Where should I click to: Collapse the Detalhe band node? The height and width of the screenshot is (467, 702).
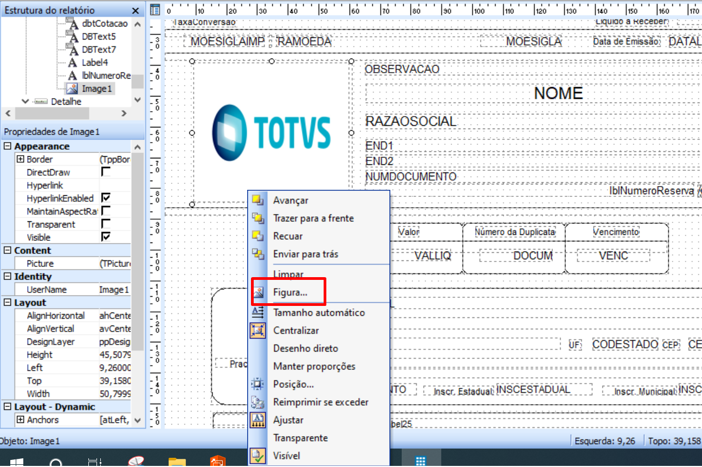25,101
